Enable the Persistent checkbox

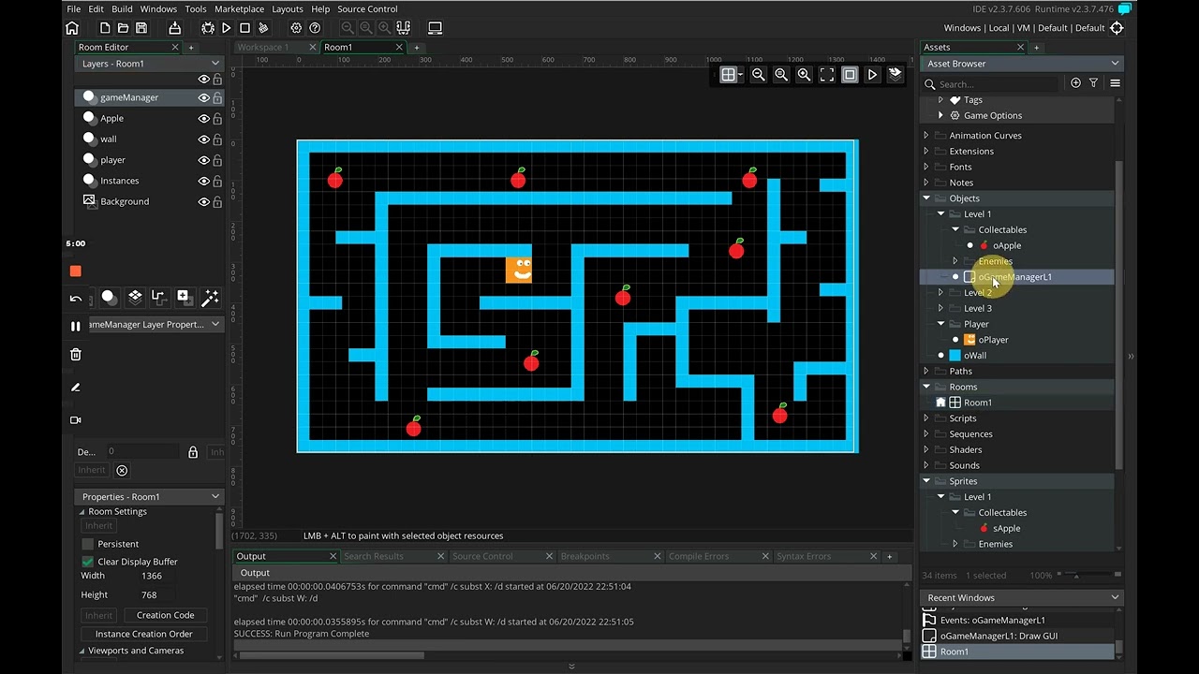87,544
